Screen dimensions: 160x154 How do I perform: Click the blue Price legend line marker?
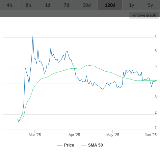[x=60, y=145]
